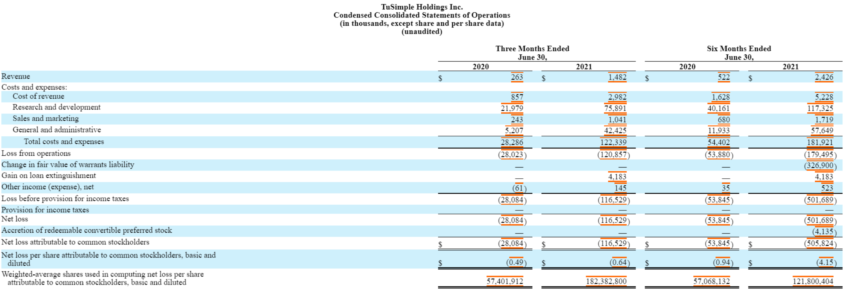848x293 pixels.
Task: Click the cost of revenue value "5,228"
Action: pyautogui.click(x=824, y=97)
